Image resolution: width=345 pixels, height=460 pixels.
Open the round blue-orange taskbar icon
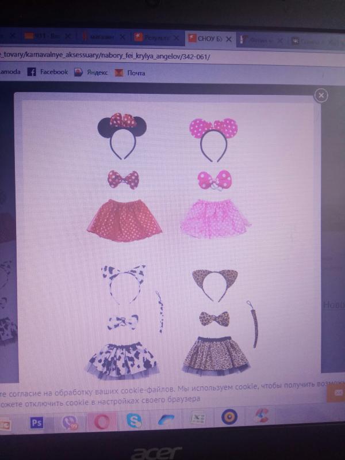(x=229, y=417)
